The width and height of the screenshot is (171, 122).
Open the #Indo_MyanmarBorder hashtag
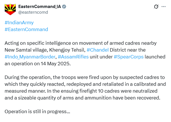[30, 57]
